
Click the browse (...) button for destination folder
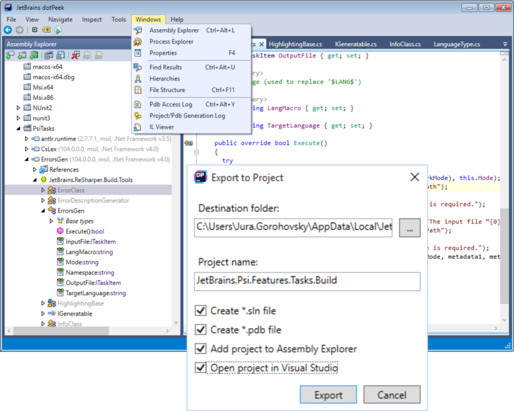(410, 227)
